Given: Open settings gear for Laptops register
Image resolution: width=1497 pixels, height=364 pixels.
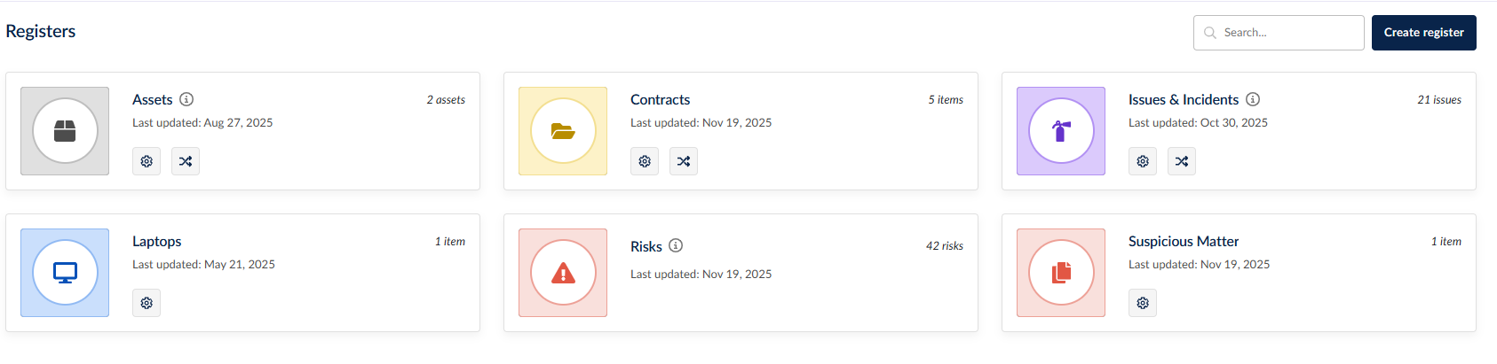Looking at the screenshot, I should coord(147,303).
